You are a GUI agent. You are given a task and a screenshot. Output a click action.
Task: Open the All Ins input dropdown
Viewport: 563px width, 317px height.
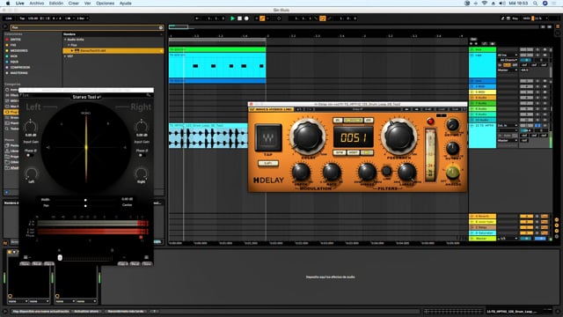508,55
